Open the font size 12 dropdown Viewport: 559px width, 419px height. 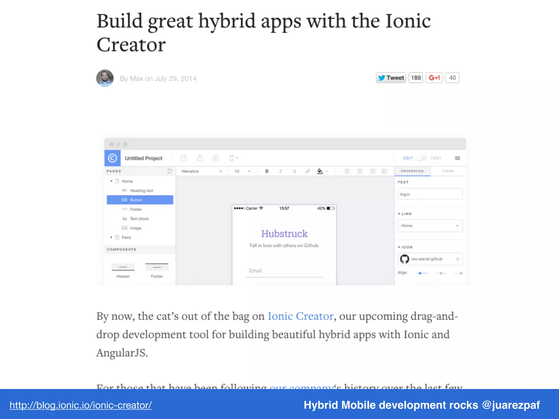tap(242, 171)
